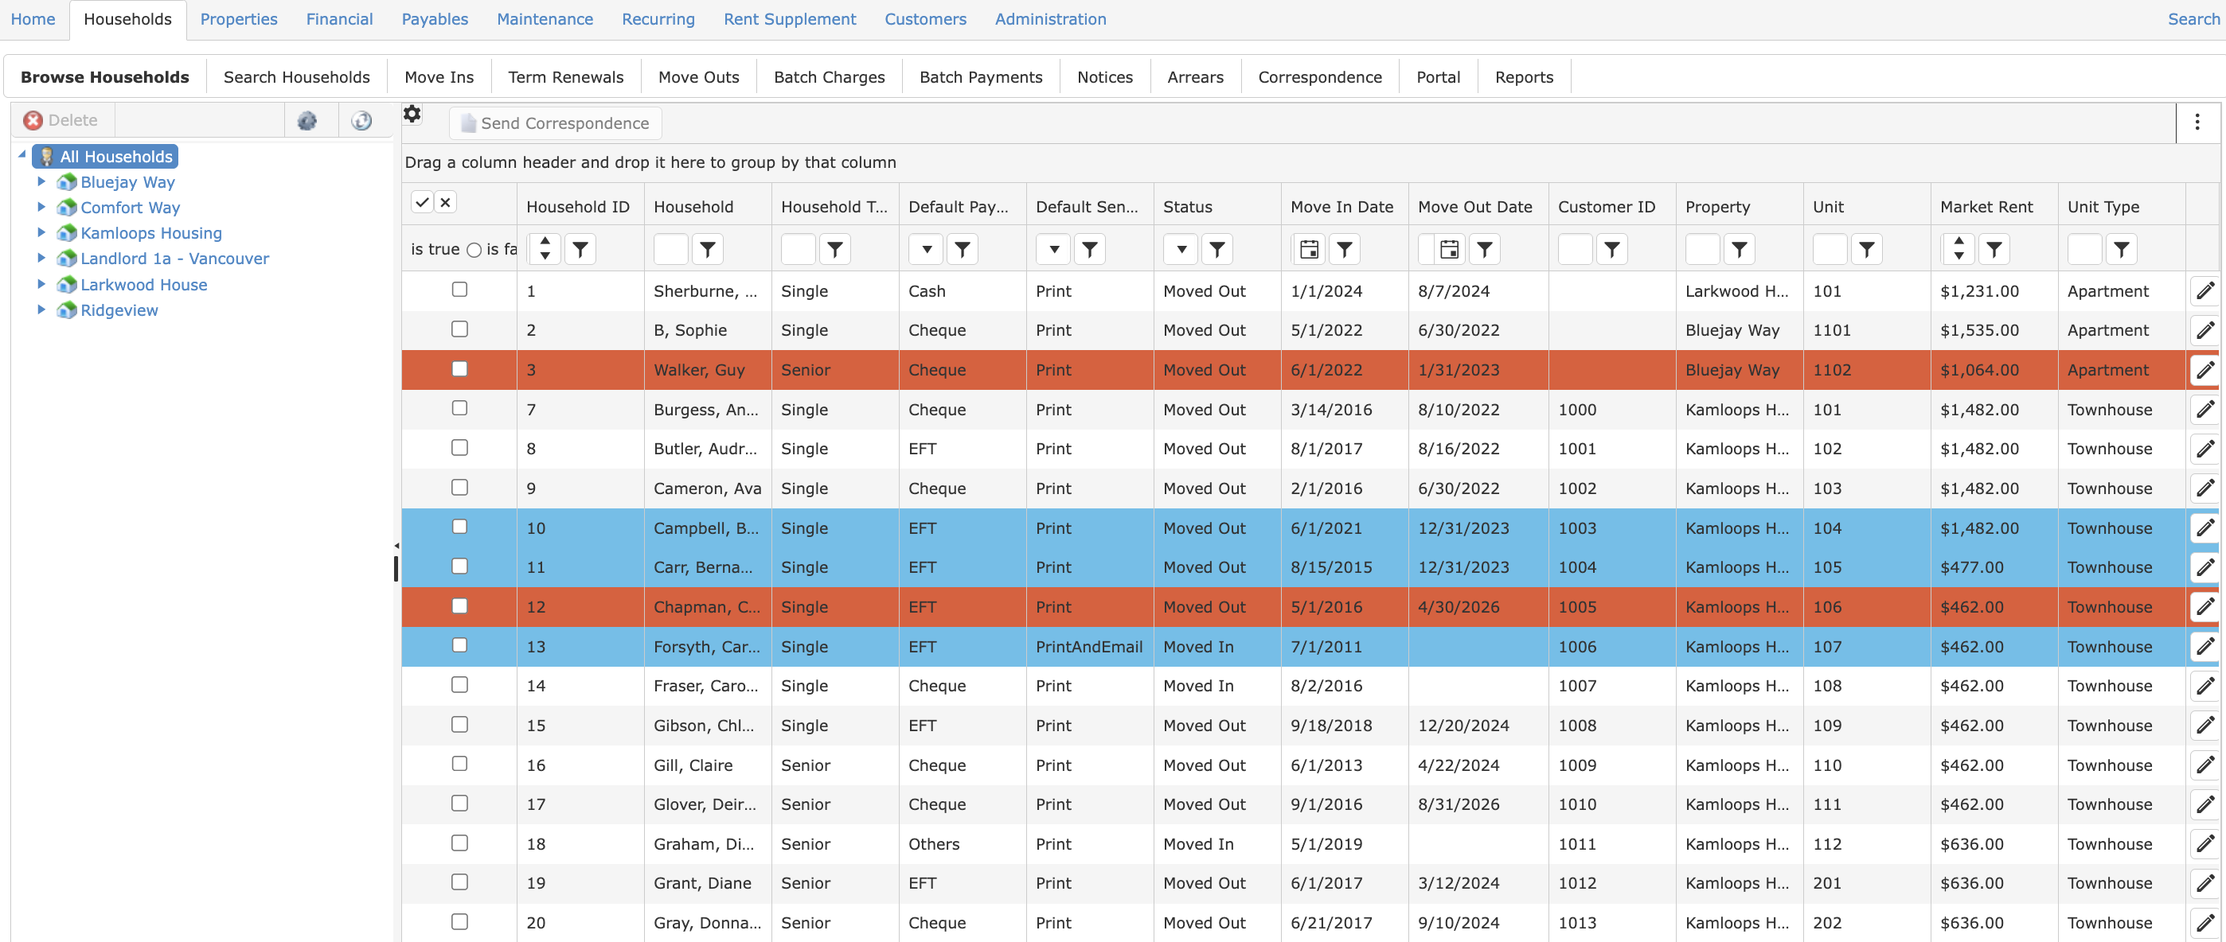Open the Properties main tab
This screenshot has width=2226, height=942.
click(x=239, y=19)
